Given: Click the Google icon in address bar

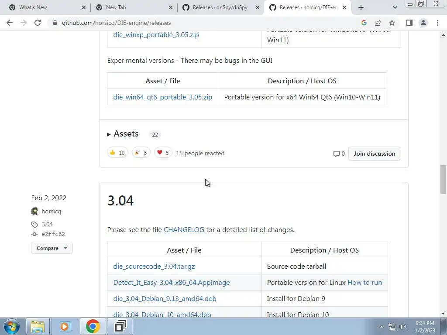Looking at the screenshot, I should tap(364, 23).
